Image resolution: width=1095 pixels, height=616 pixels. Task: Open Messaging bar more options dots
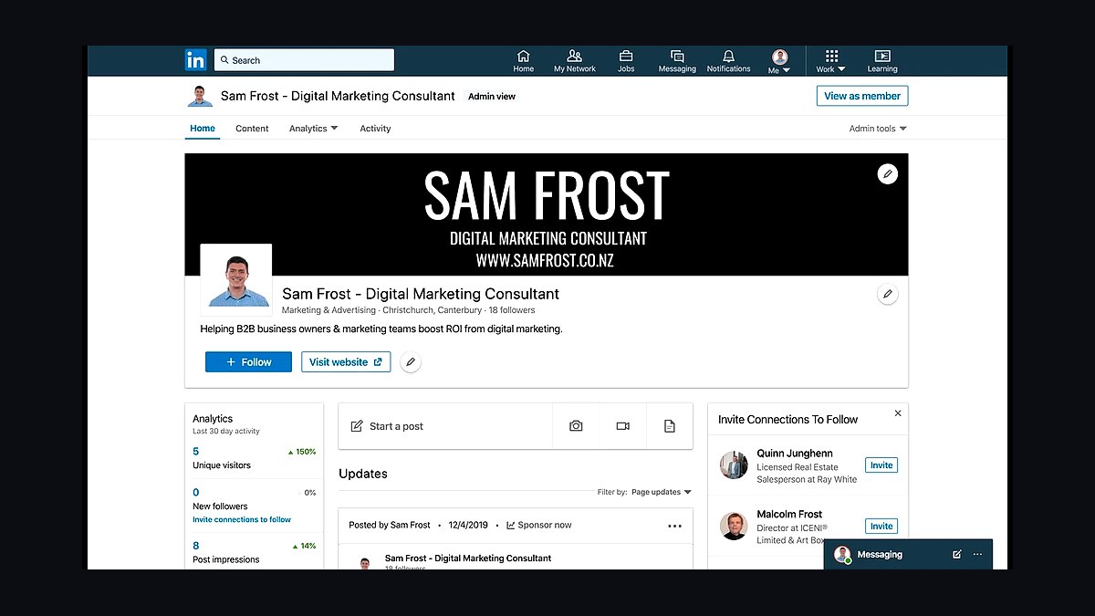coord(978,554)
